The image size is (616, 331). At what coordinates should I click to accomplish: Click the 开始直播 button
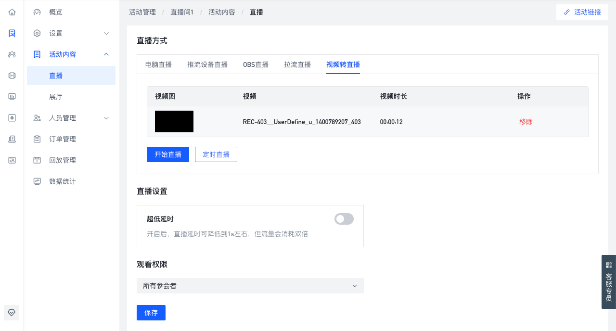pyautogui.click(x=168, y=154)
